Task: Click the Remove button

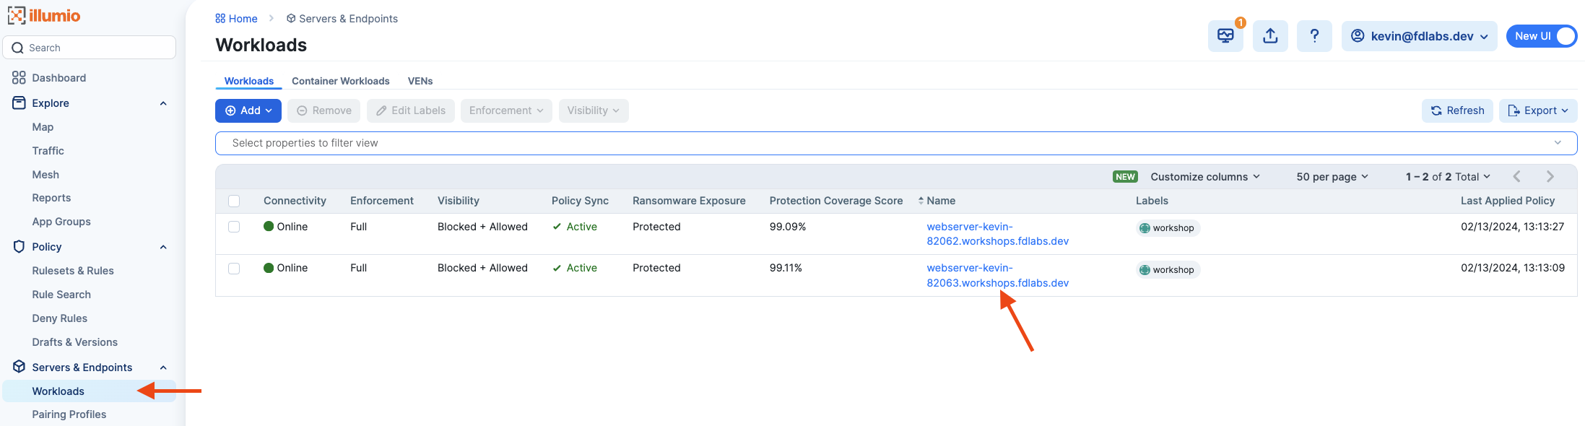Action: pos(323,110)
